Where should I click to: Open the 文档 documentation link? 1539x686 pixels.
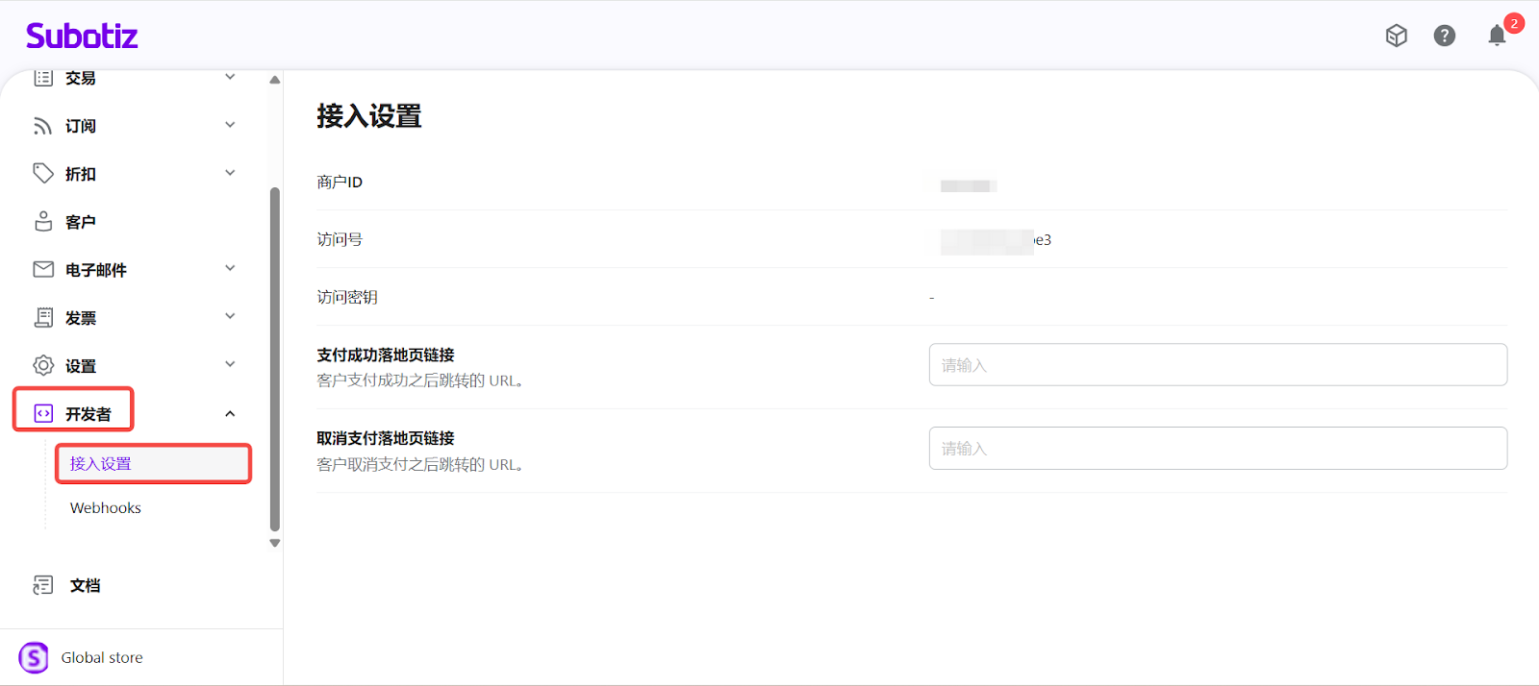click(x=85, y=585)
